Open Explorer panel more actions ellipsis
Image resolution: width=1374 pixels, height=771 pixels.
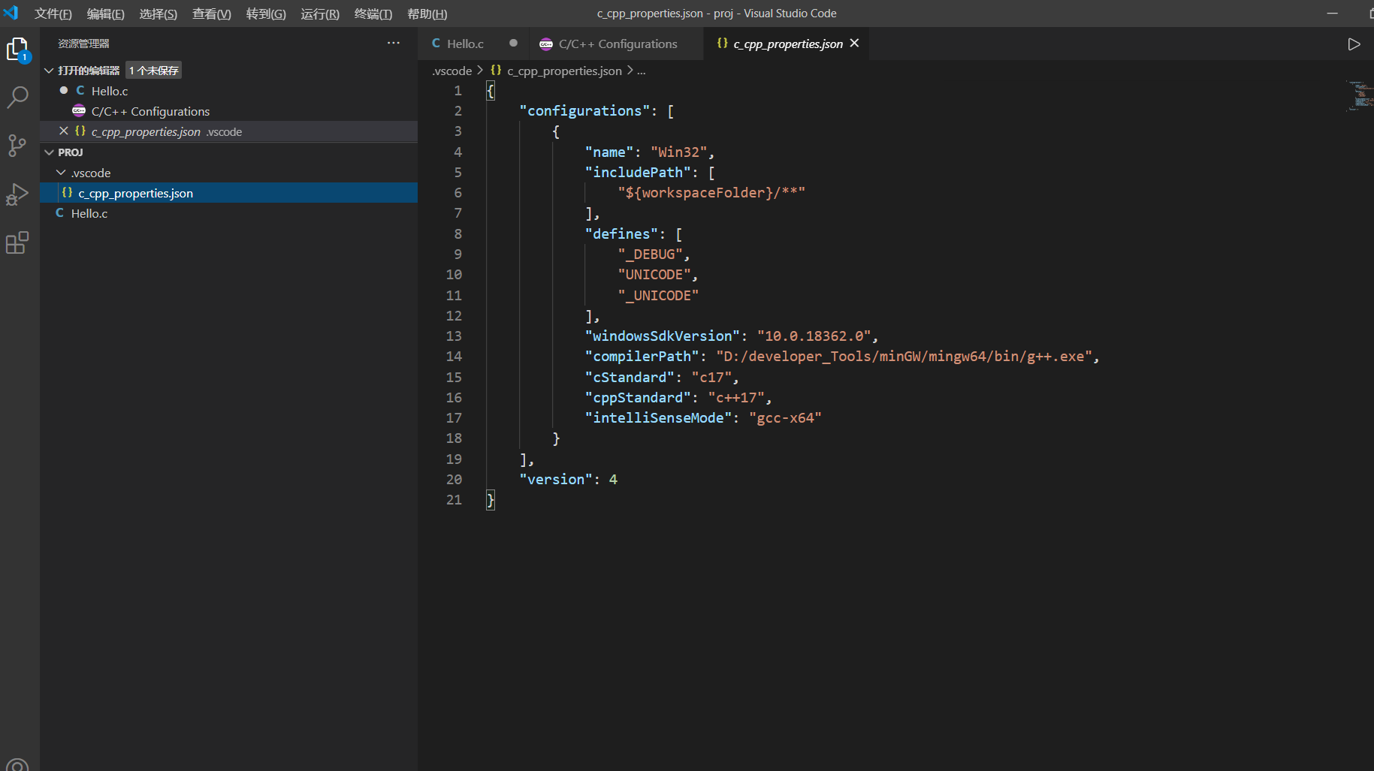click(393, 44)
